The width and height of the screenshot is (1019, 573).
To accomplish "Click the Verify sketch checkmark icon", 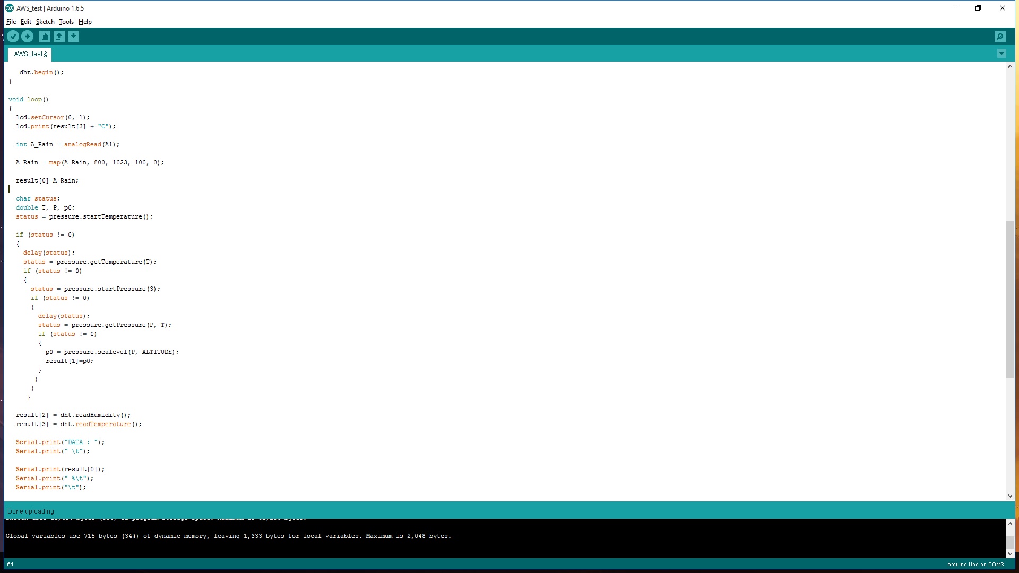I will 13,37.
